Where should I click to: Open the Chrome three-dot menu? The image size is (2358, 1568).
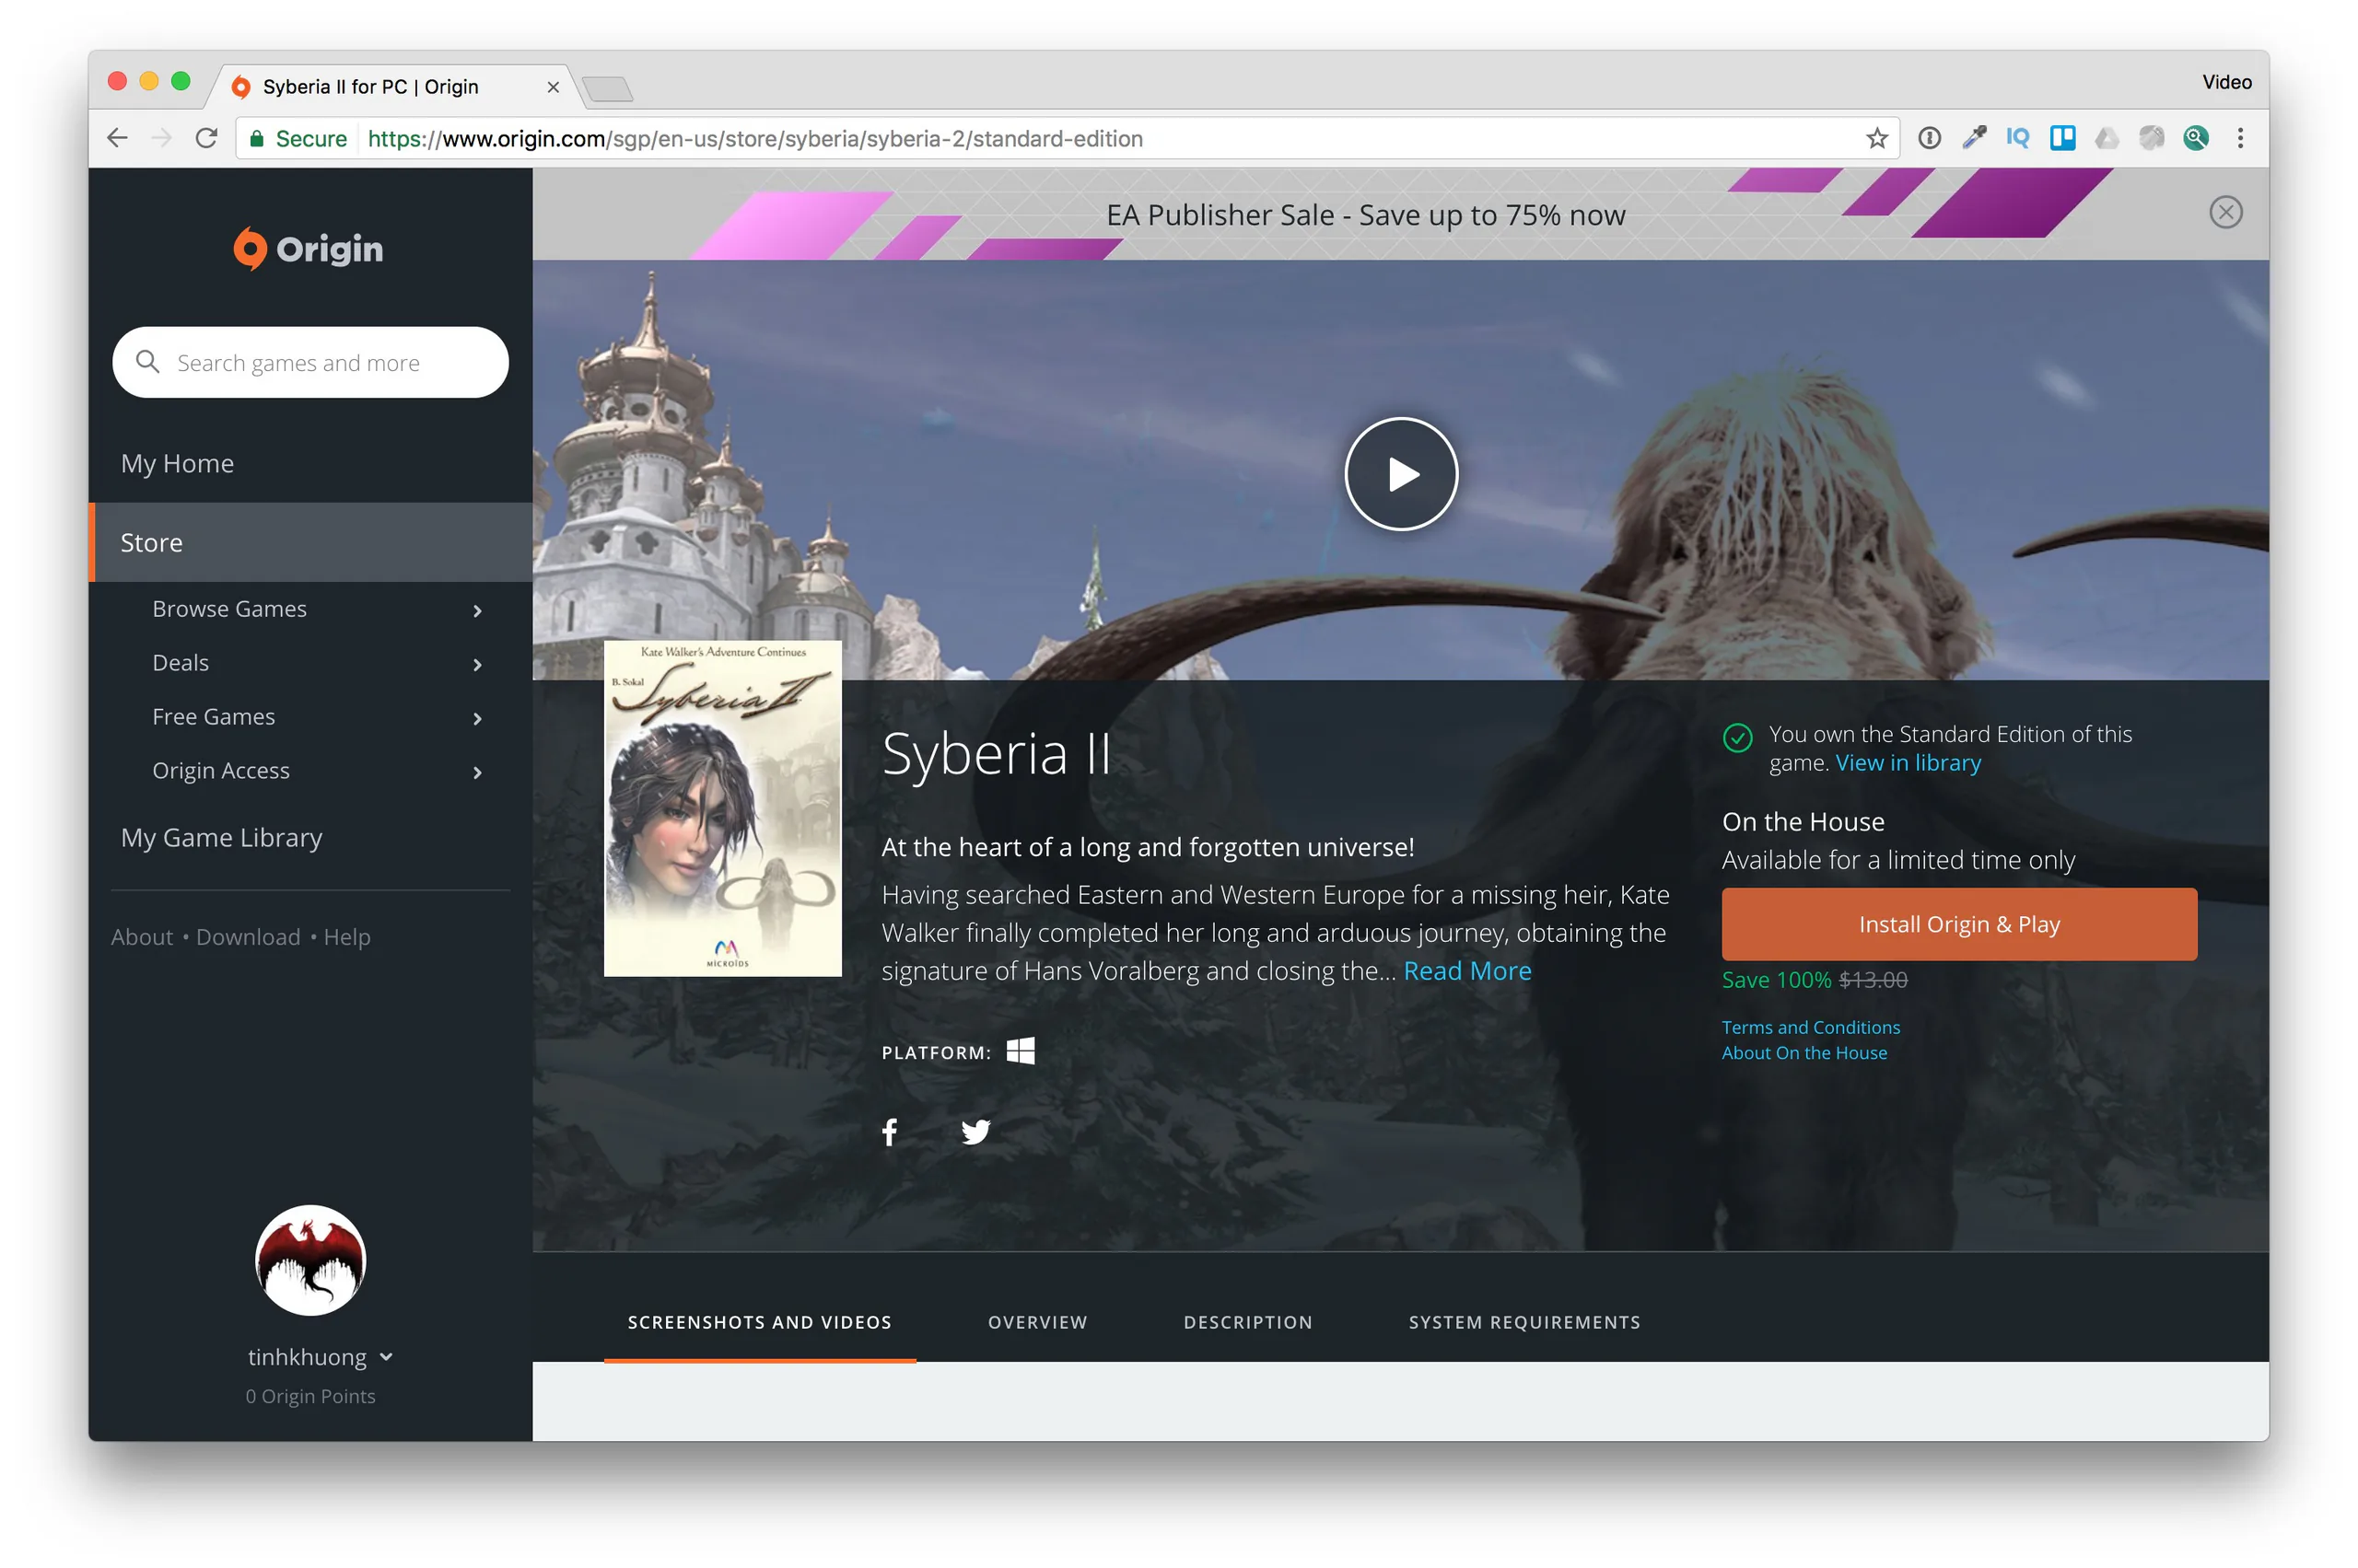(2240, 138)
